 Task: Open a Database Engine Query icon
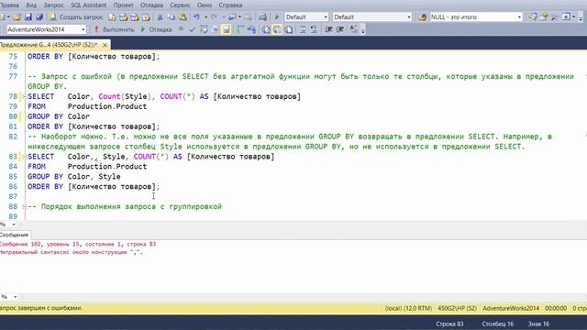point(112,17)
